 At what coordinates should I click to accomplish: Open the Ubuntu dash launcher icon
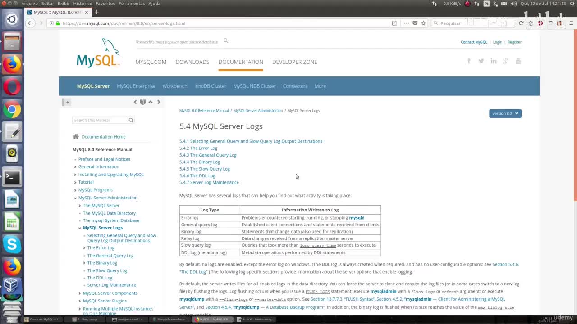click(x=12, y=19)
